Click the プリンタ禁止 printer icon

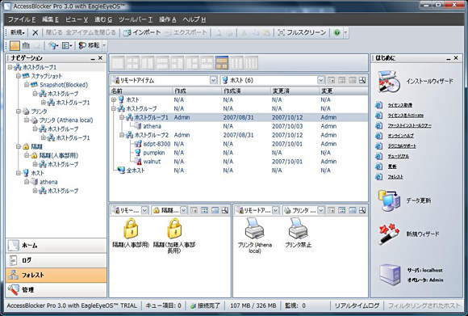[298, 228]
